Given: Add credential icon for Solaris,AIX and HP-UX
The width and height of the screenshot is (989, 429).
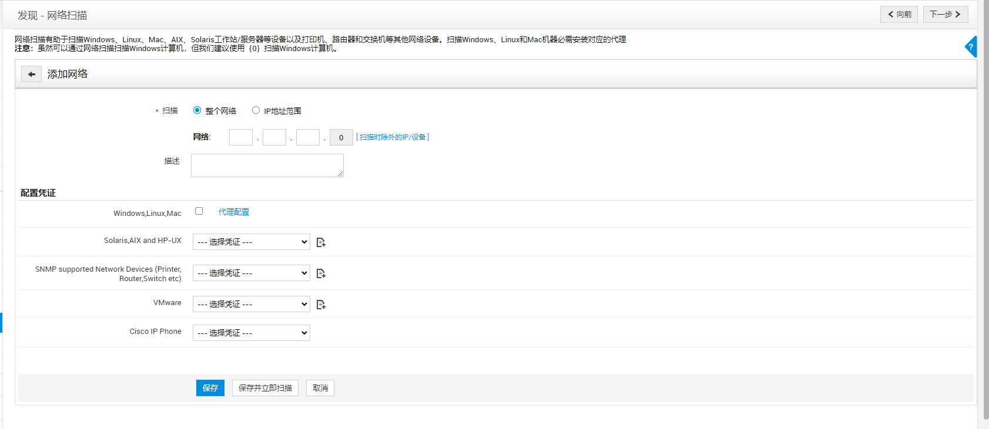Looking at the screenshot, I should (321, 242).
